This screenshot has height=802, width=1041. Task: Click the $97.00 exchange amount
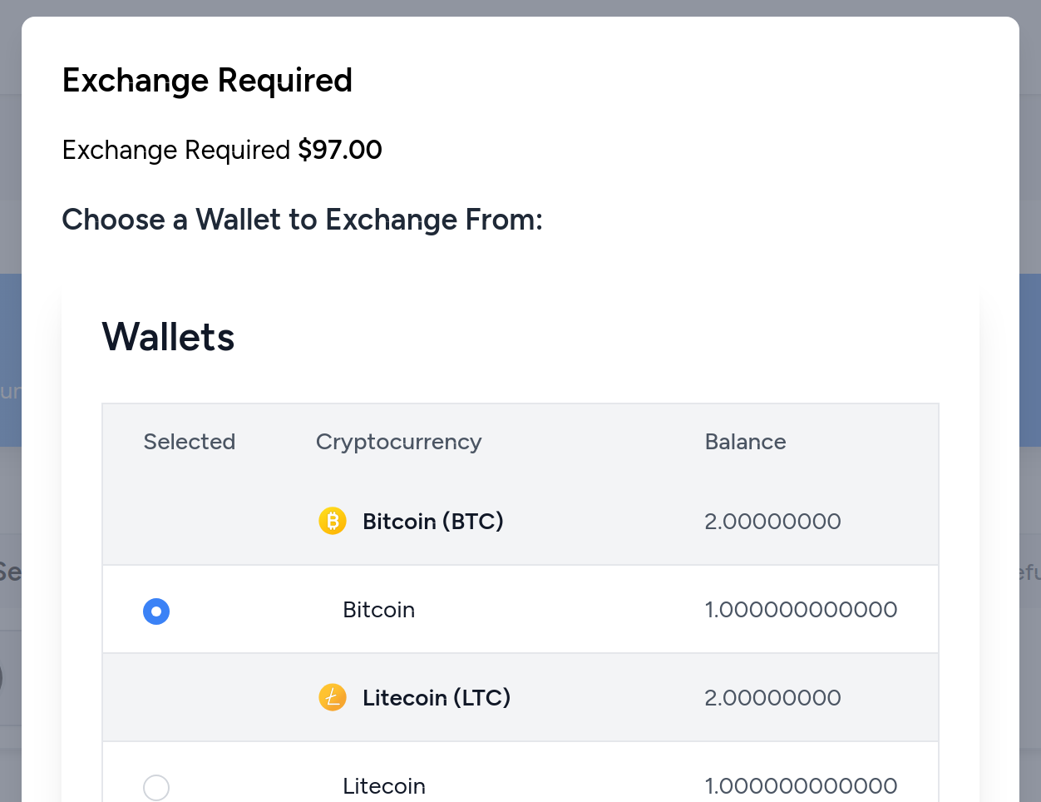coord(340,150)
